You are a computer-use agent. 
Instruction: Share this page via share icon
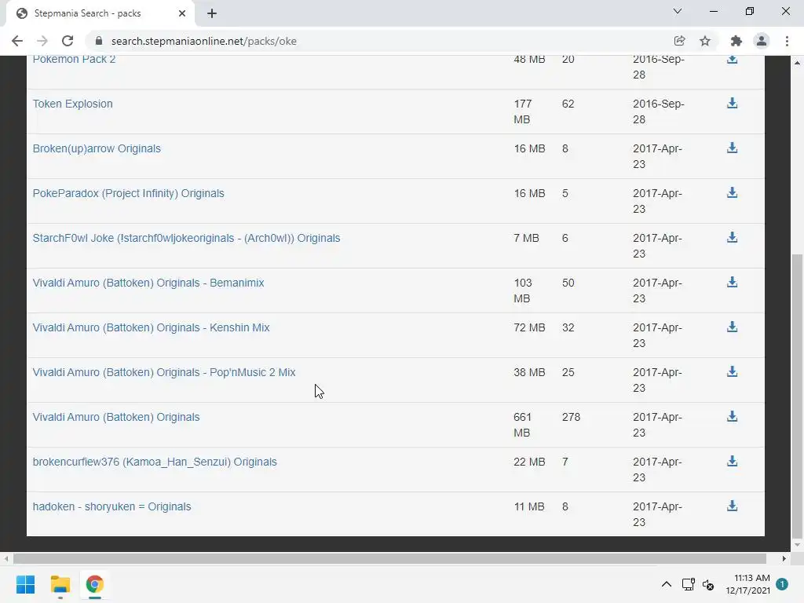[x=679, y=41]
